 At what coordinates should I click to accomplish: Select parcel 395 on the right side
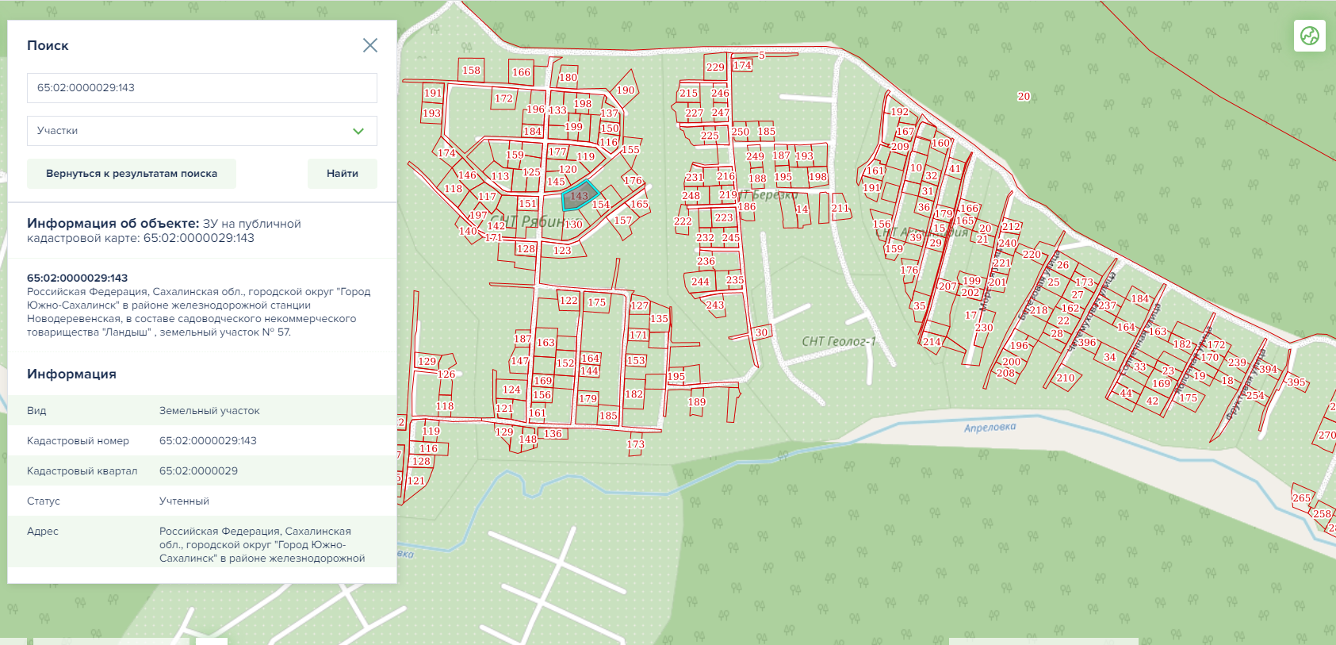pyautogui.click(x=1296, y=382)
